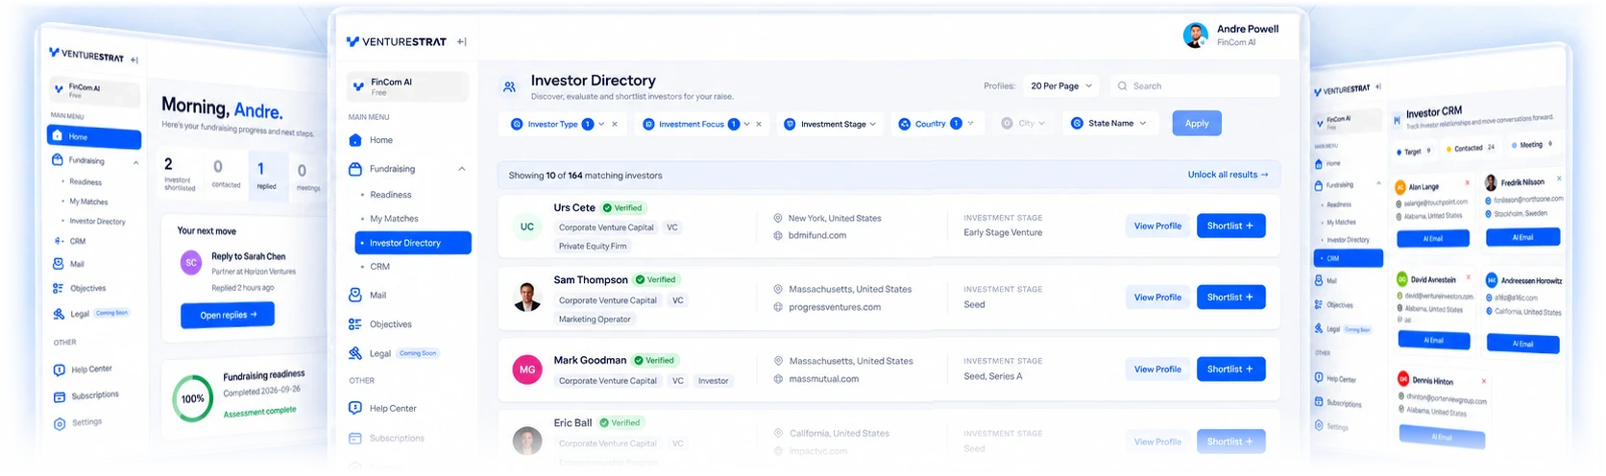The image size is (1606, 476).
Task: Click the Fundraising icon in center sidebar
Action: point(355,169)
